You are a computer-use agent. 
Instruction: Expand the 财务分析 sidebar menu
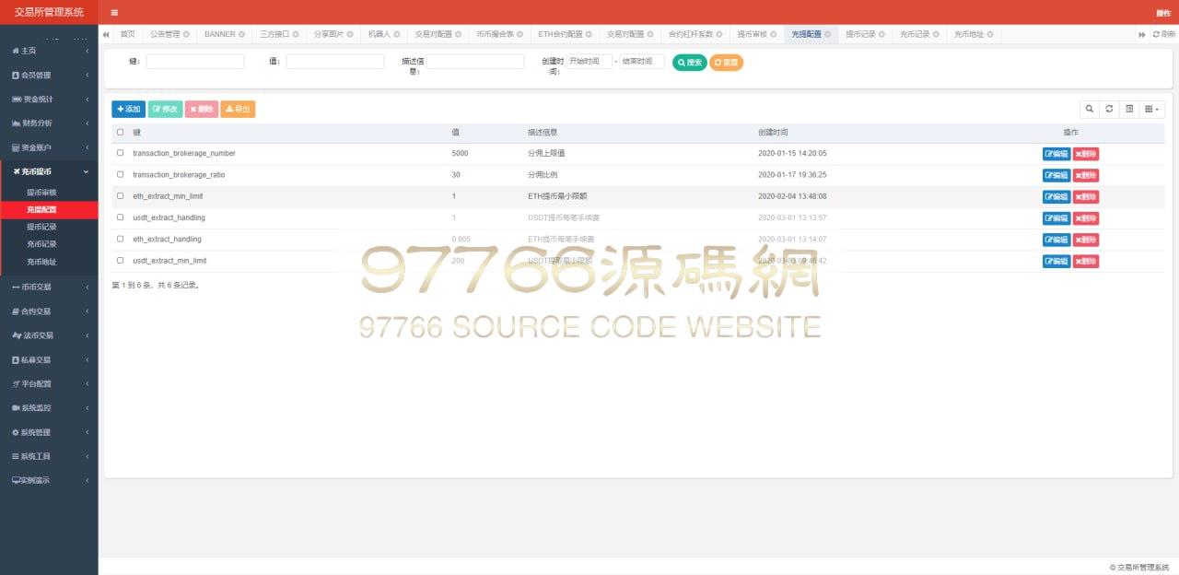[x=49, y=123]
